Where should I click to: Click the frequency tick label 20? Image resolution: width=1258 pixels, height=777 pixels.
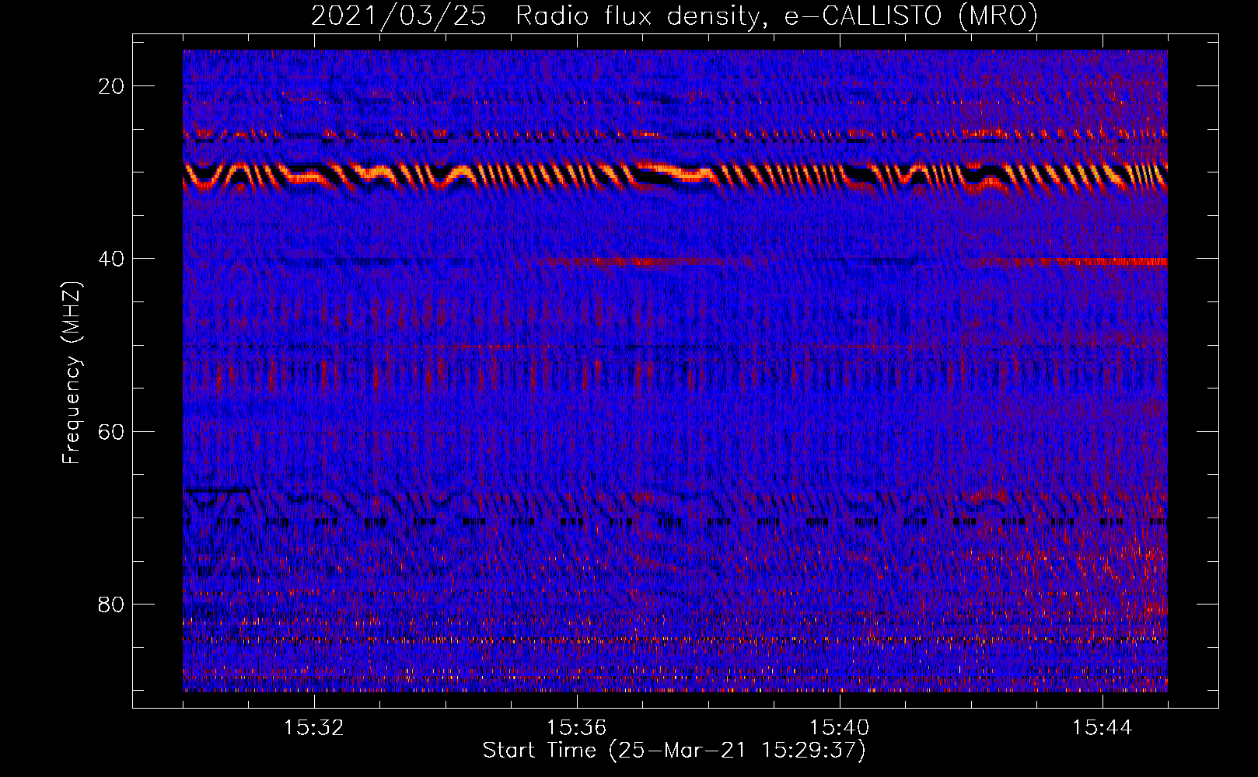coord(111,86)
